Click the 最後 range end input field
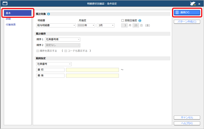This screenshot has width=204, height=129. 93,76
